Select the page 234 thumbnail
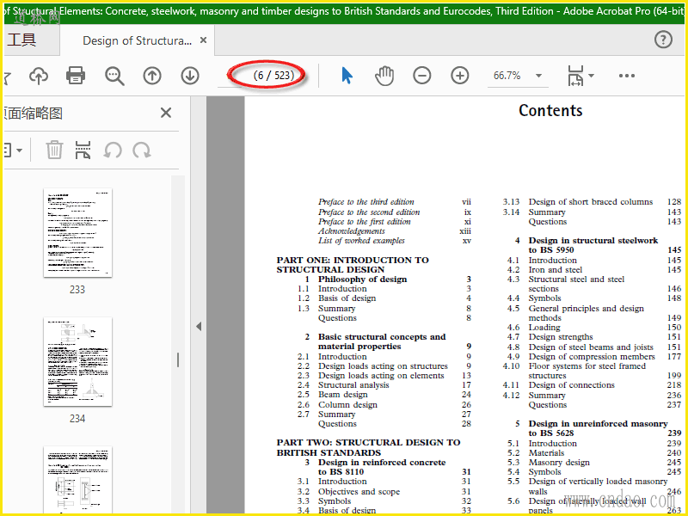This screenshot has width=688, height=516. [77, 362]
